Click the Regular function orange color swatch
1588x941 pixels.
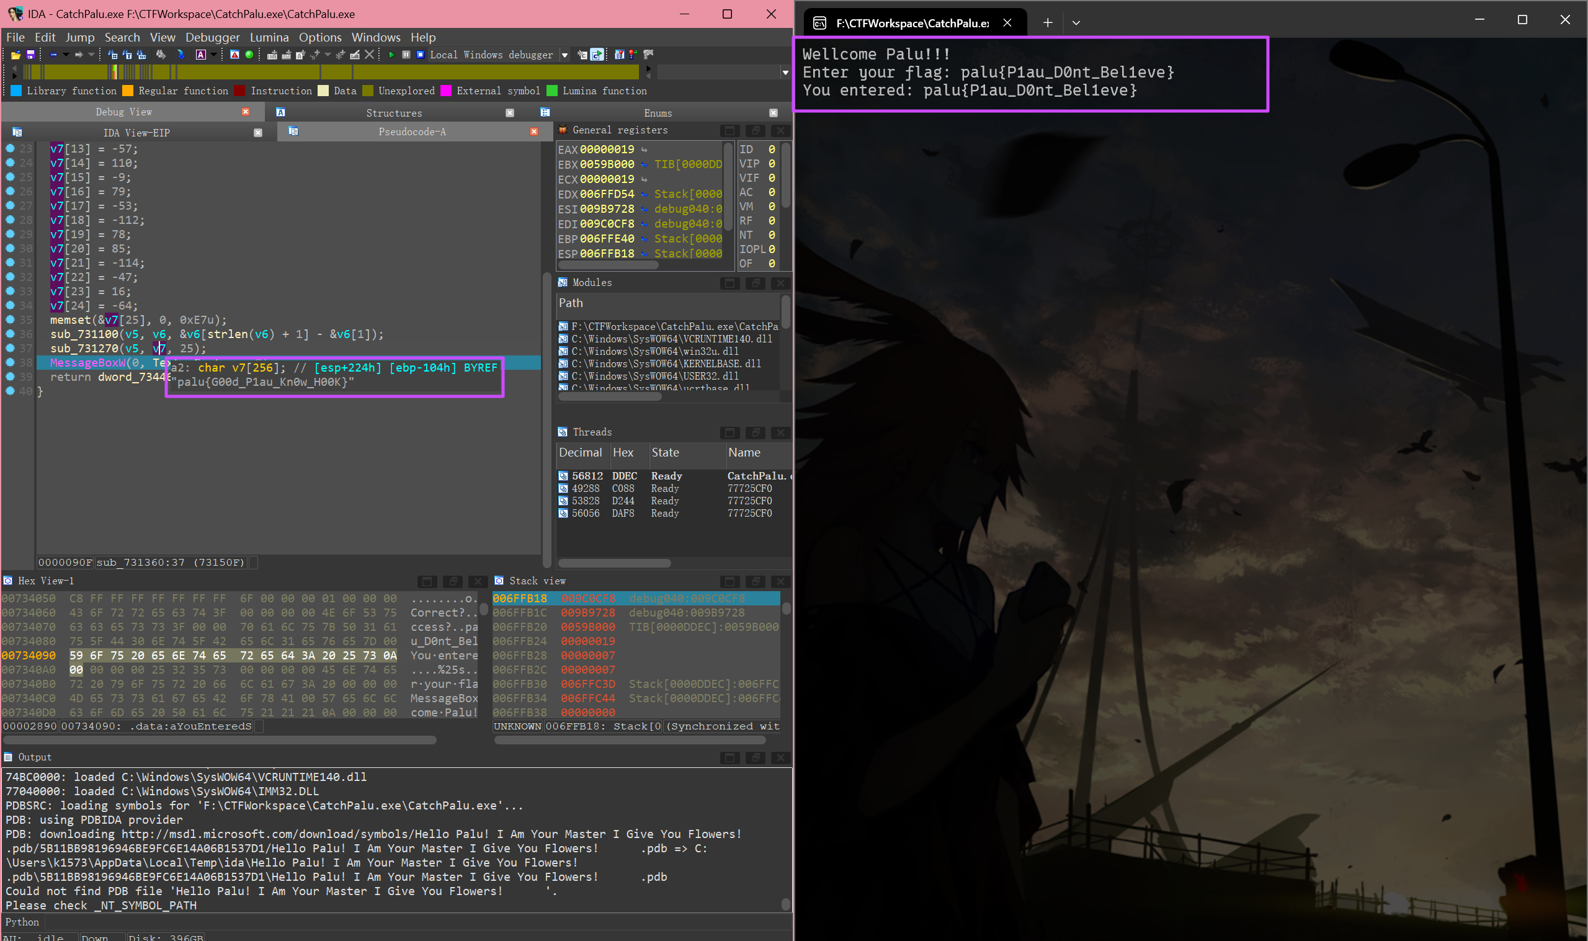pyautogui.click(x=128, y=91)
